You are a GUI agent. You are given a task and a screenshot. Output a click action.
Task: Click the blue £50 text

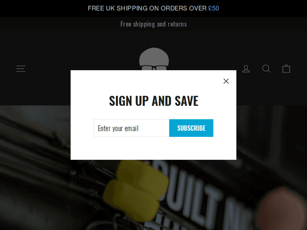click(214, 8)
